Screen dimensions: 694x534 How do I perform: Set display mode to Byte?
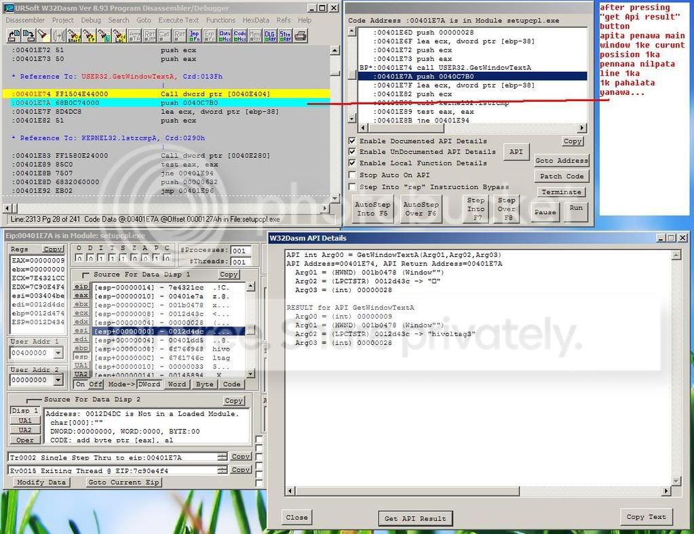coord(204,384)
